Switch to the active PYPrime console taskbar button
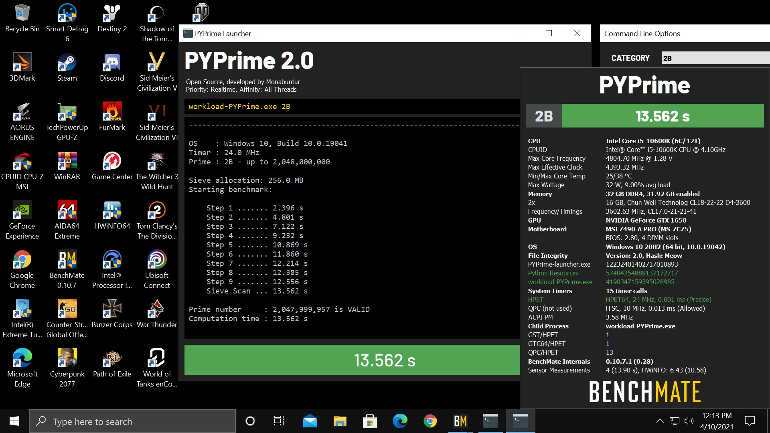Image resolution: width=770 pixels, height=433 pixels. 520,421
